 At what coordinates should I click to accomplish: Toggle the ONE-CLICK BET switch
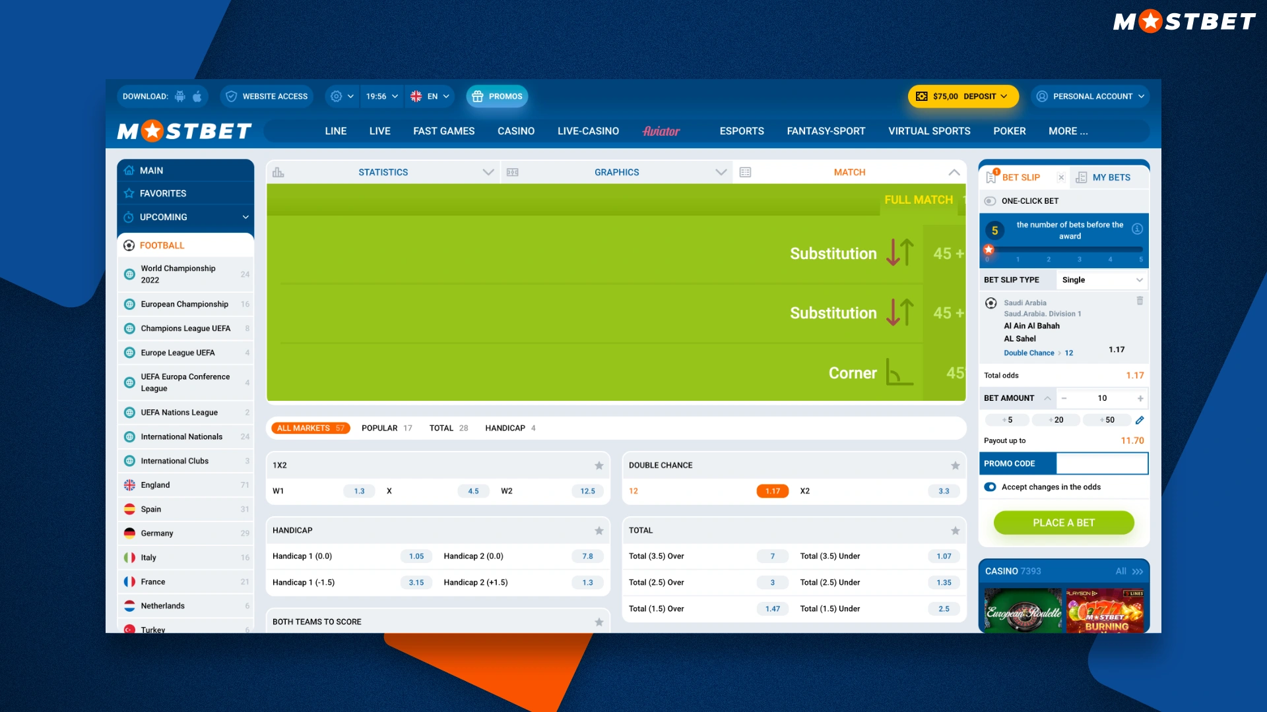click(x=991, y=201)
